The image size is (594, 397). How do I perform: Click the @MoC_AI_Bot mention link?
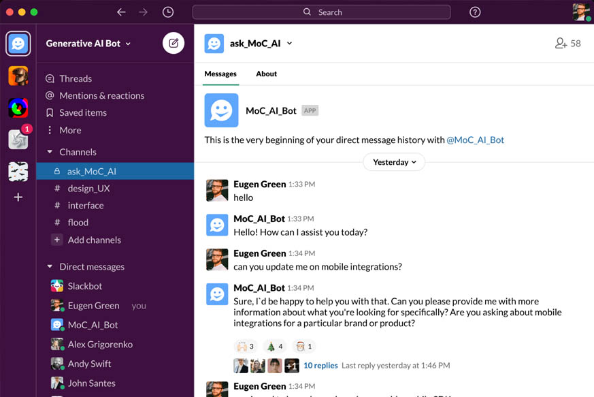(x=475, y=140)
